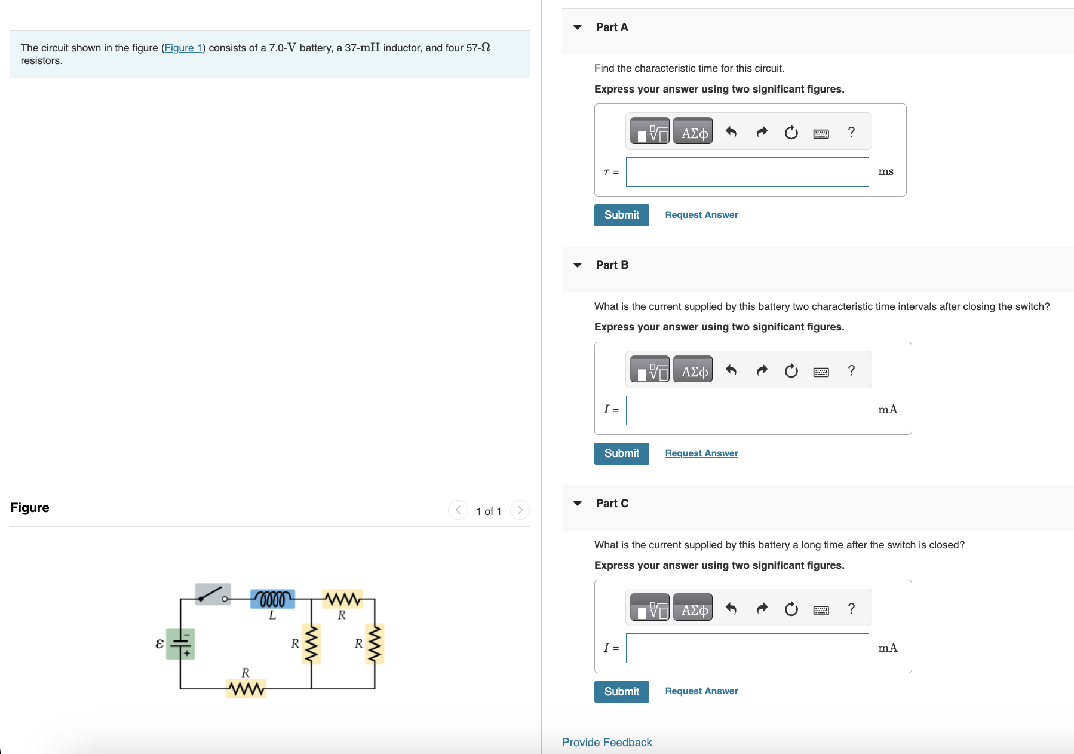Show keyboard shortcuts for Part C
Screen dimensions: 1074x754
coord(821,609)
